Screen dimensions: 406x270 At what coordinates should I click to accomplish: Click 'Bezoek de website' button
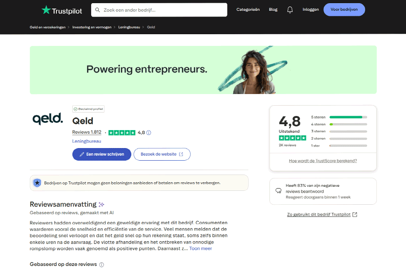tap(162, 154)
